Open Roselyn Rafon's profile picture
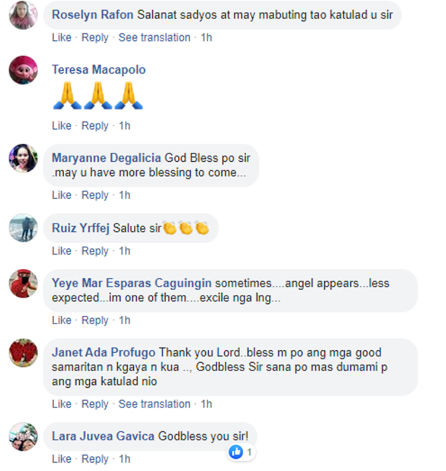 pyautogui.click(x=23, y=15)
